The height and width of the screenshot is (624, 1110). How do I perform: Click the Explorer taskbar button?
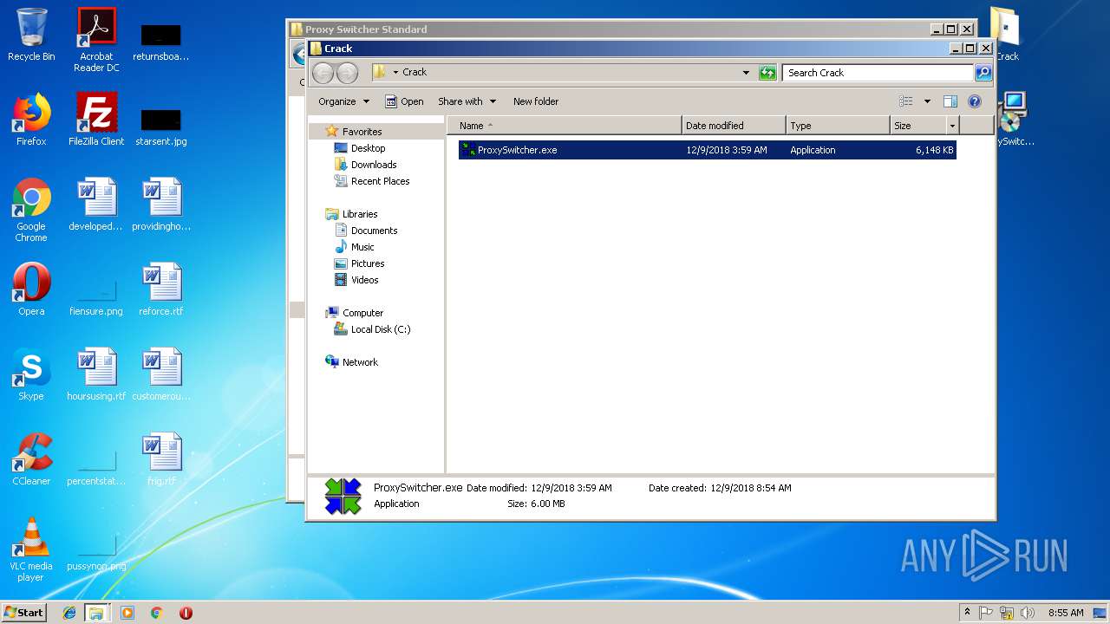(97, 613)
